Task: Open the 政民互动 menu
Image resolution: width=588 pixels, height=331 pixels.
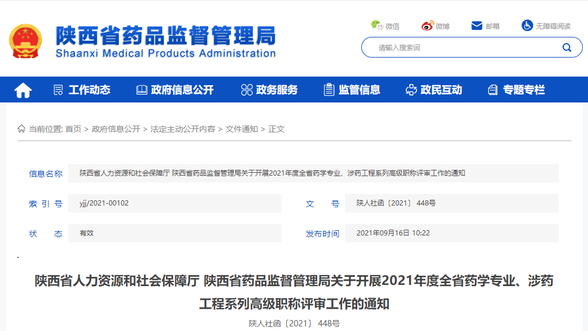Action: [x=434, y=90]
